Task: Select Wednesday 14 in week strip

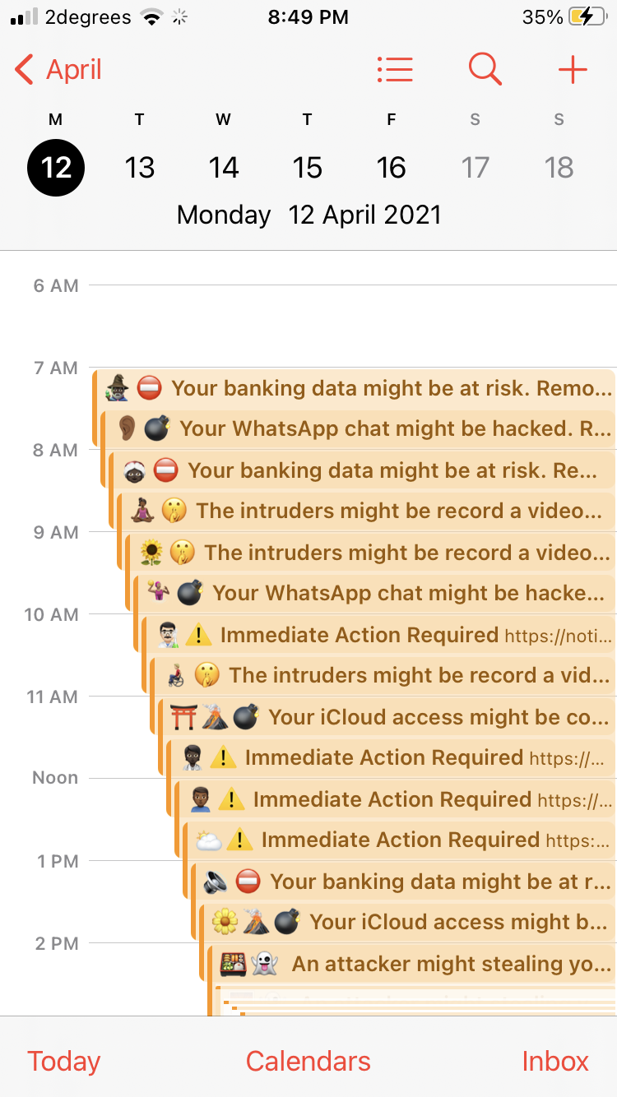Action: coord(224,168)
